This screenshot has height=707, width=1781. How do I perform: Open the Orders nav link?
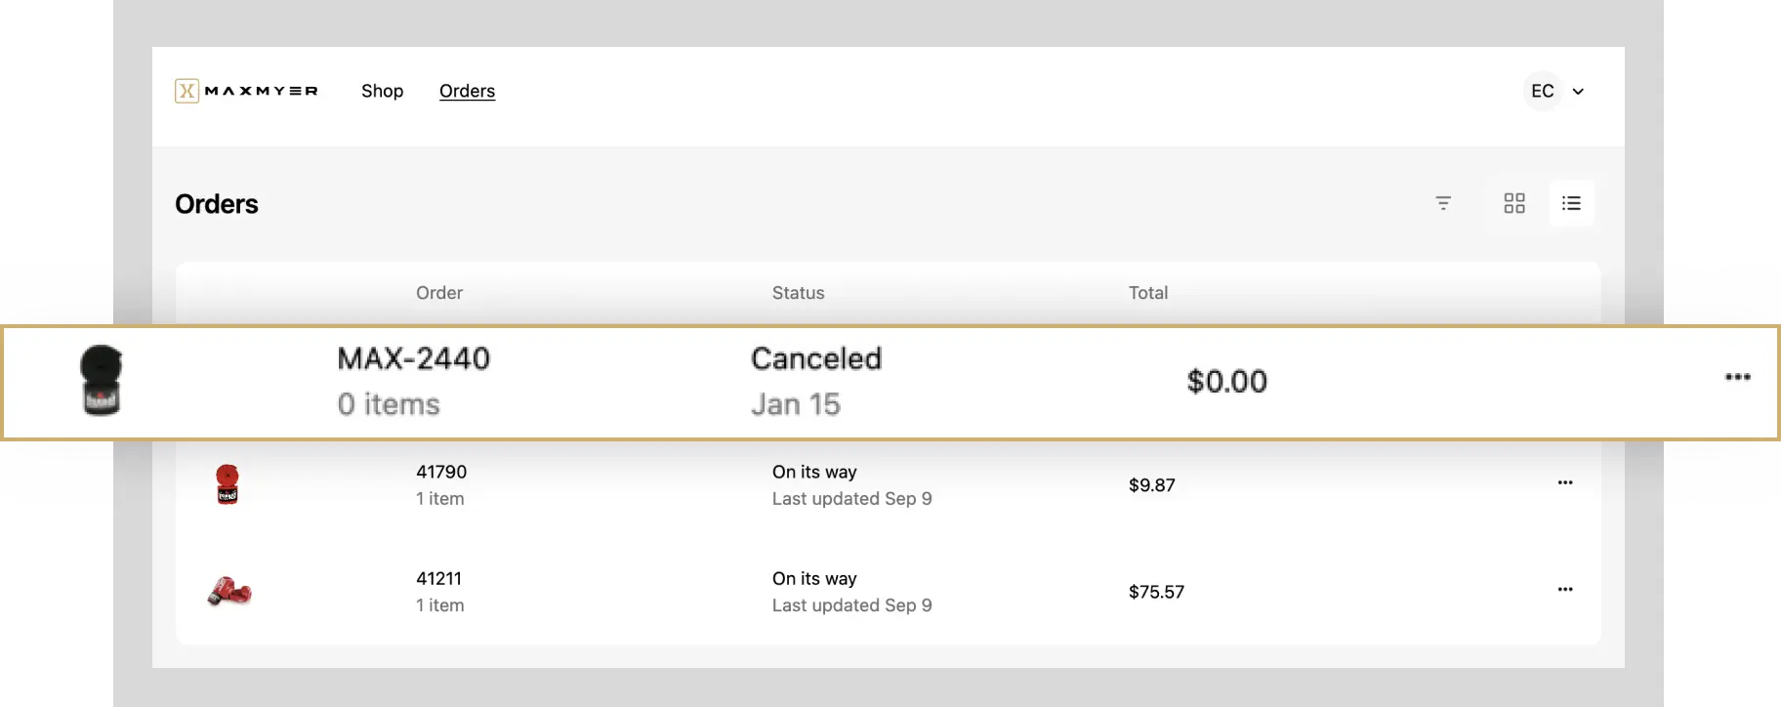click(467, 91)
